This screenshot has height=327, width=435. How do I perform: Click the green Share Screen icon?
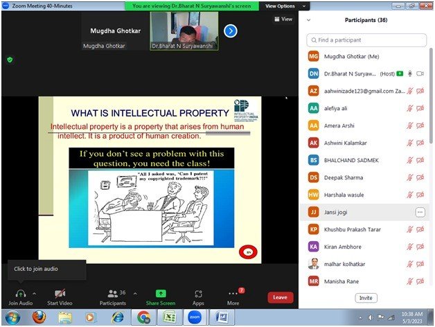click(x=161, y=294)
